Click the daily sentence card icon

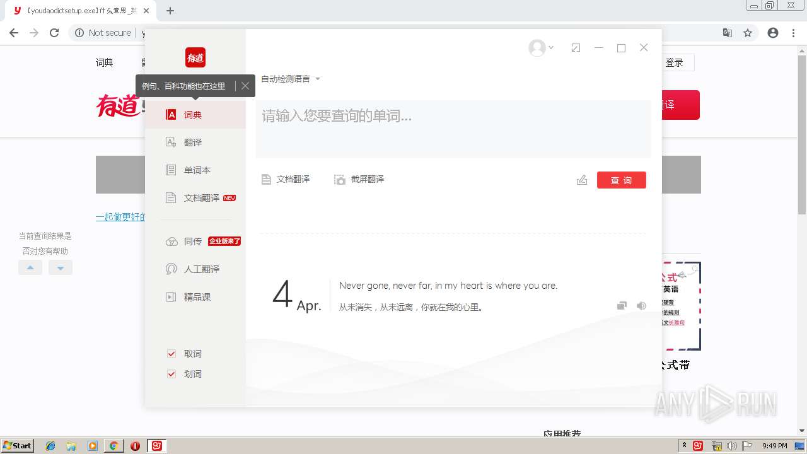click(x=622, y=306)
